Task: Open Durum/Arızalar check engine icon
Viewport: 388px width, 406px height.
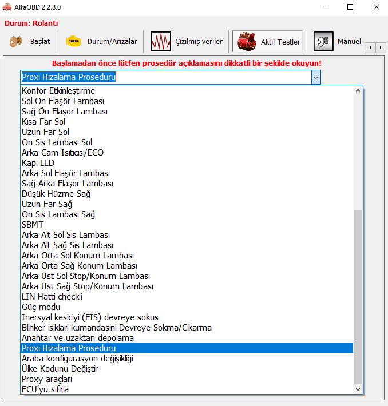Action: (x=73, y=42)
